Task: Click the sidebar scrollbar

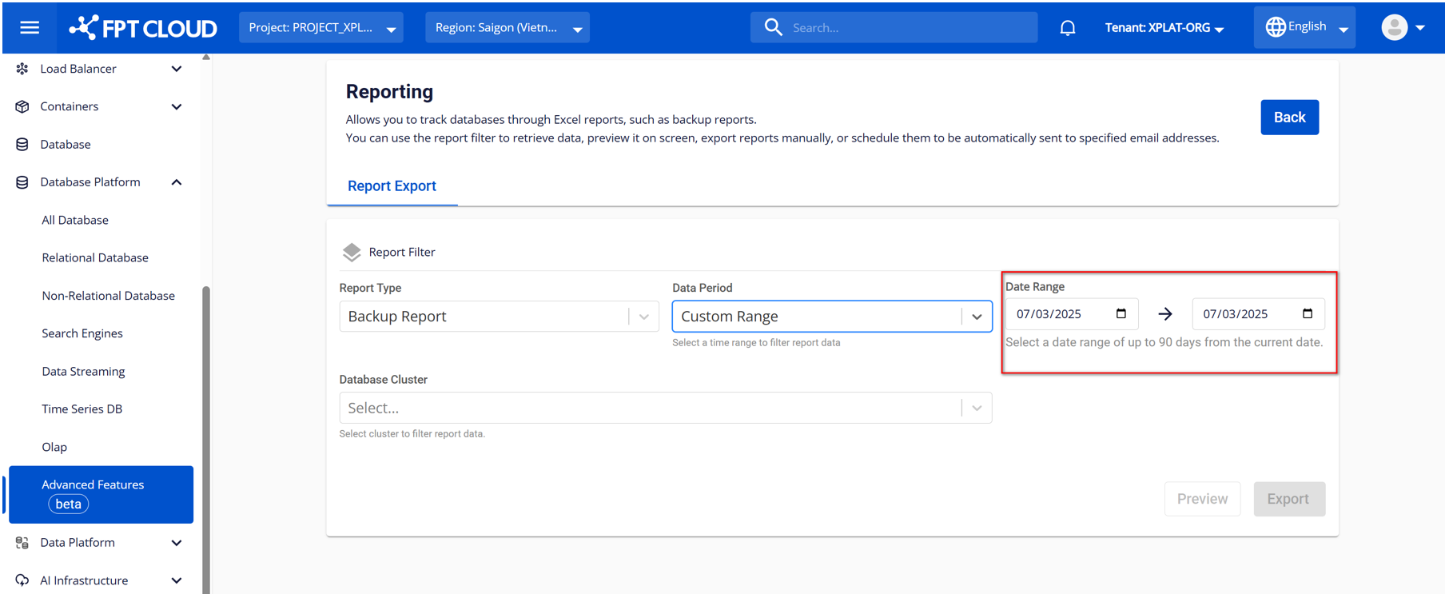Action: point(206,440)
